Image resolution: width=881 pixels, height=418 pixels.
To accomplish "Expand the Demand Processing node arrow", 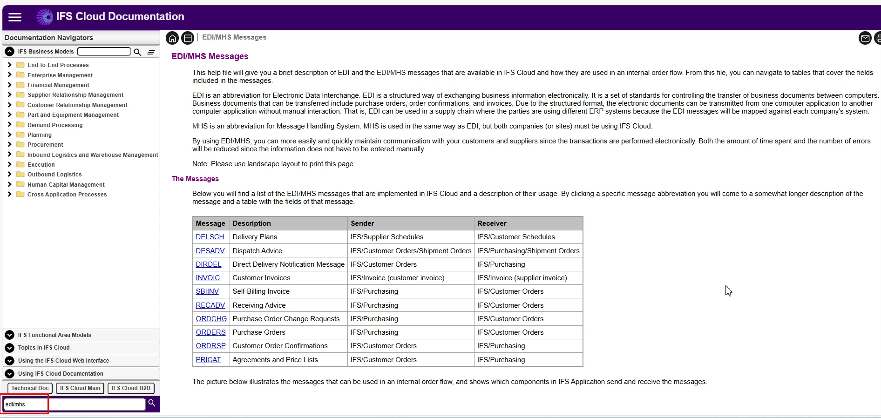I will (x=9, y=125).
